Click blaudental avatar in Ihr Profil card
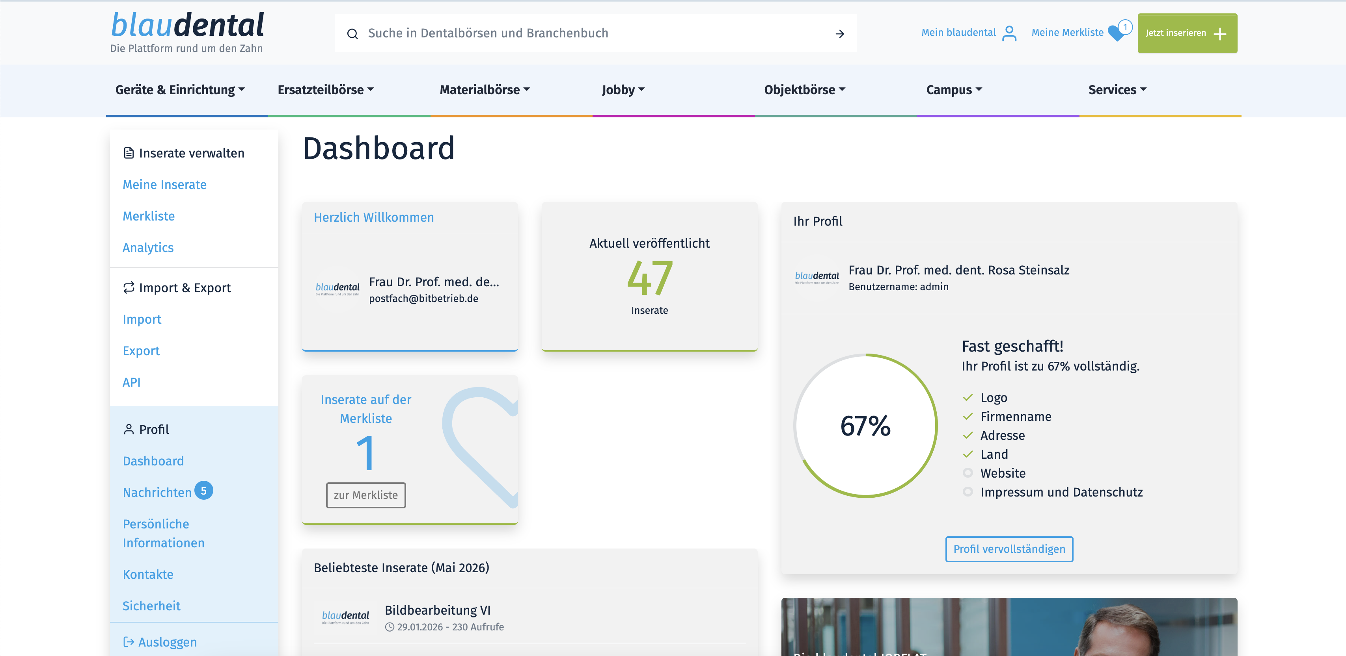The width and height of the screenshot is (1346, 656). 817,277
